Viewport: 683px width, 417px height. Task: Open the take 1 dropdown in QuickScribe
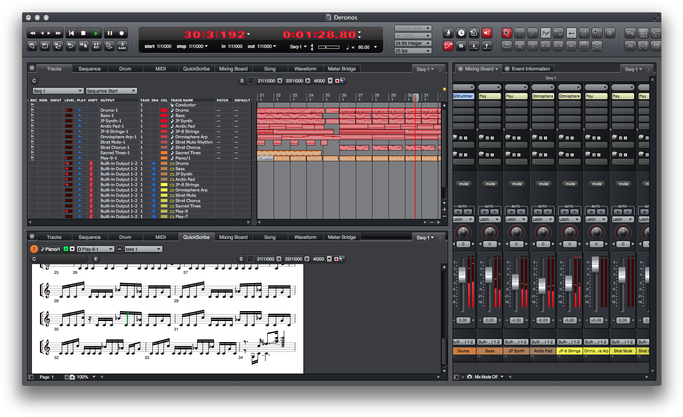pyautogui.click(x=143, y=249)
